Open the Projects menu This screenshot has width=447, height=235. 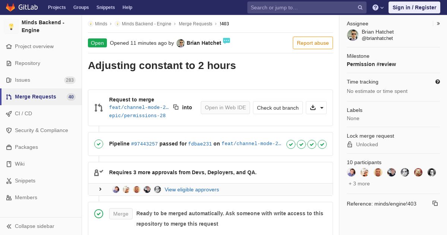(x=57, y=7)
